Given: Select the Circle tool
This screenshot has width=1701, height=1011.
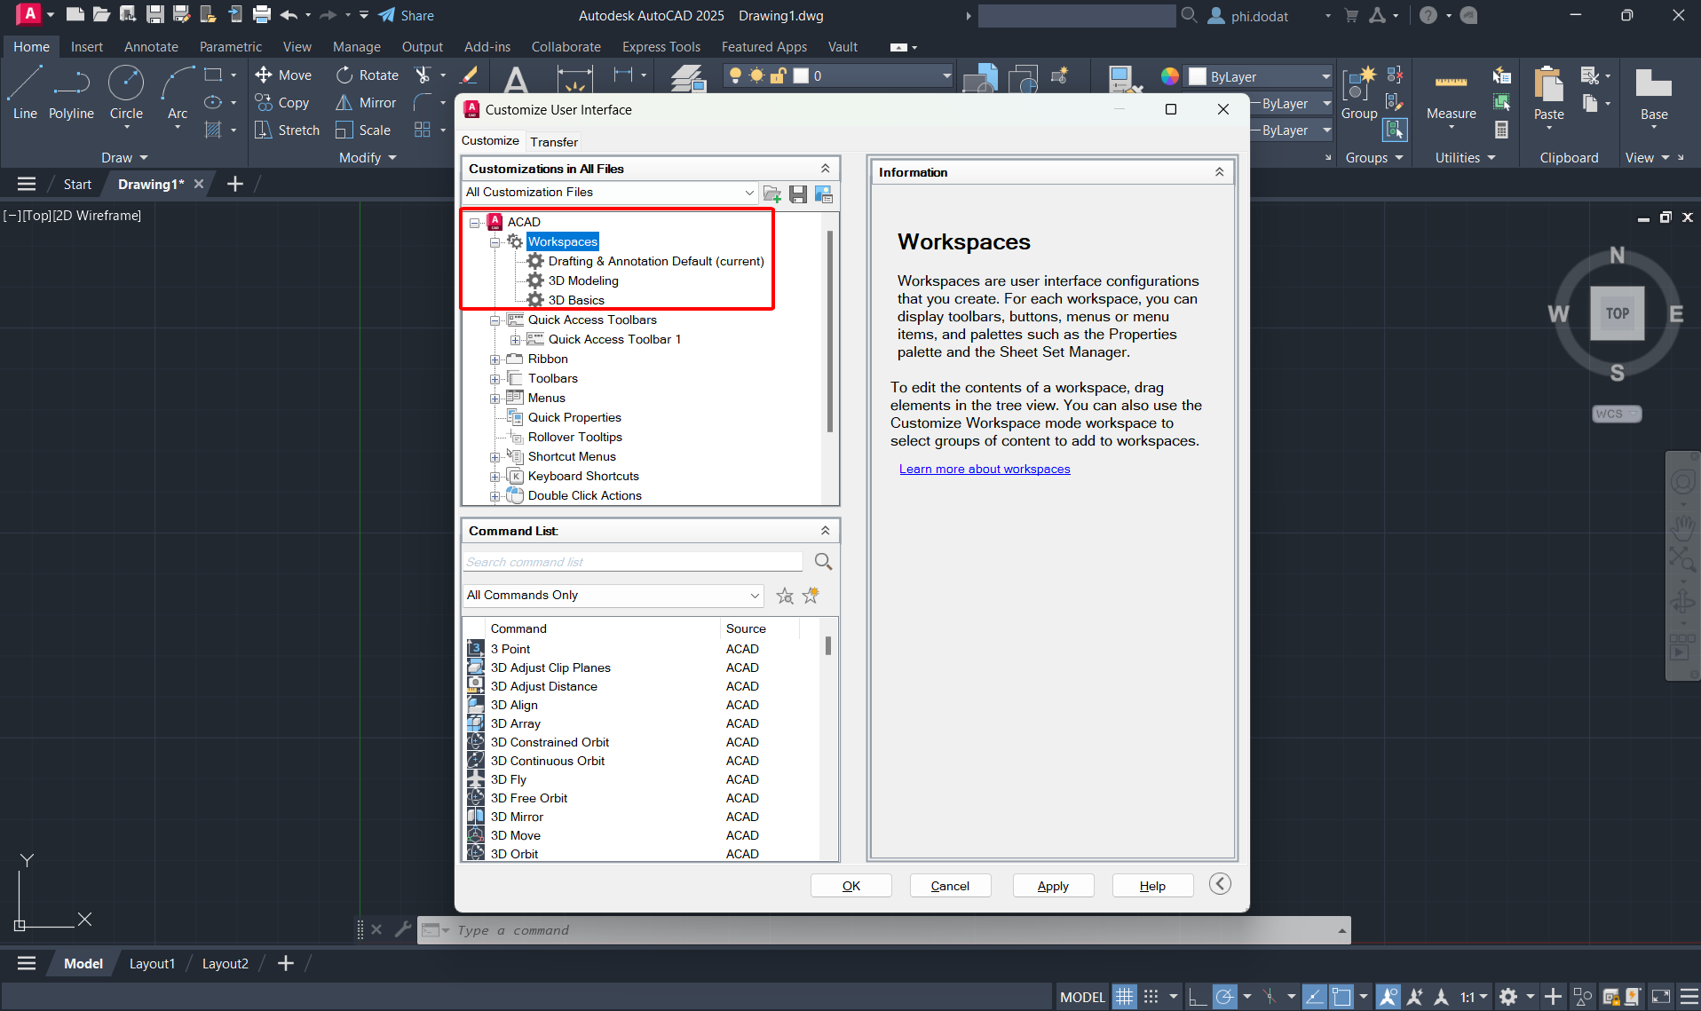Looking at the screenshot, I should point(126,93).
